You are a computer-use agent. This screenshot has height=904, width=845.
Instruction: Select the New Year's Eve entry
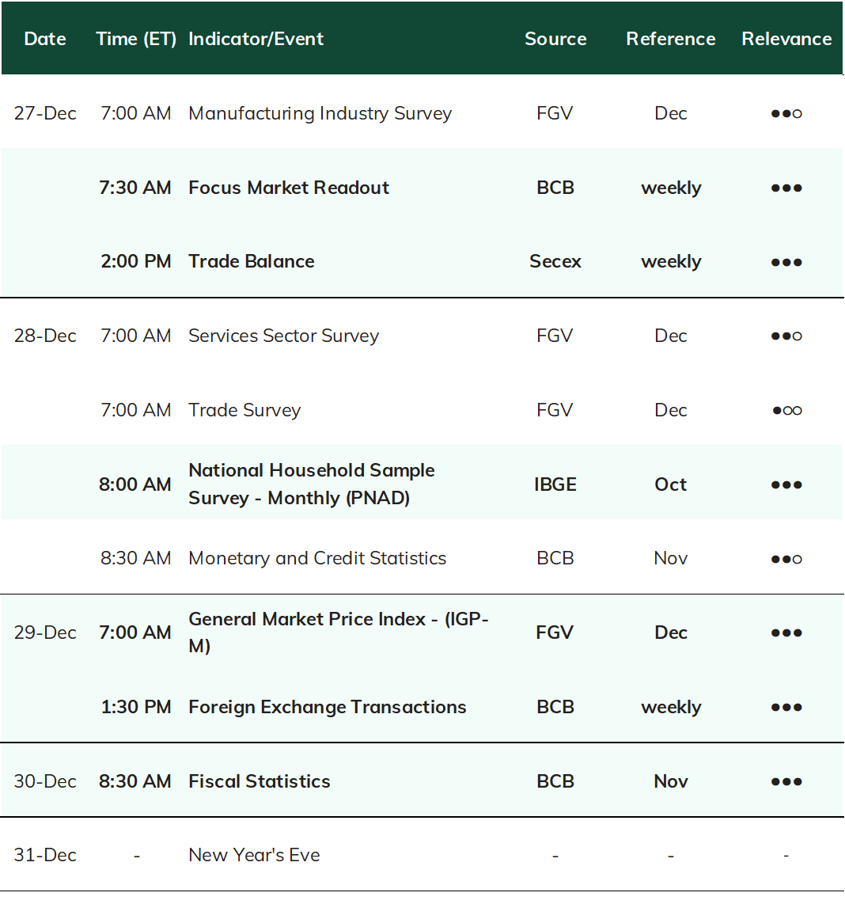click(254, 855)
